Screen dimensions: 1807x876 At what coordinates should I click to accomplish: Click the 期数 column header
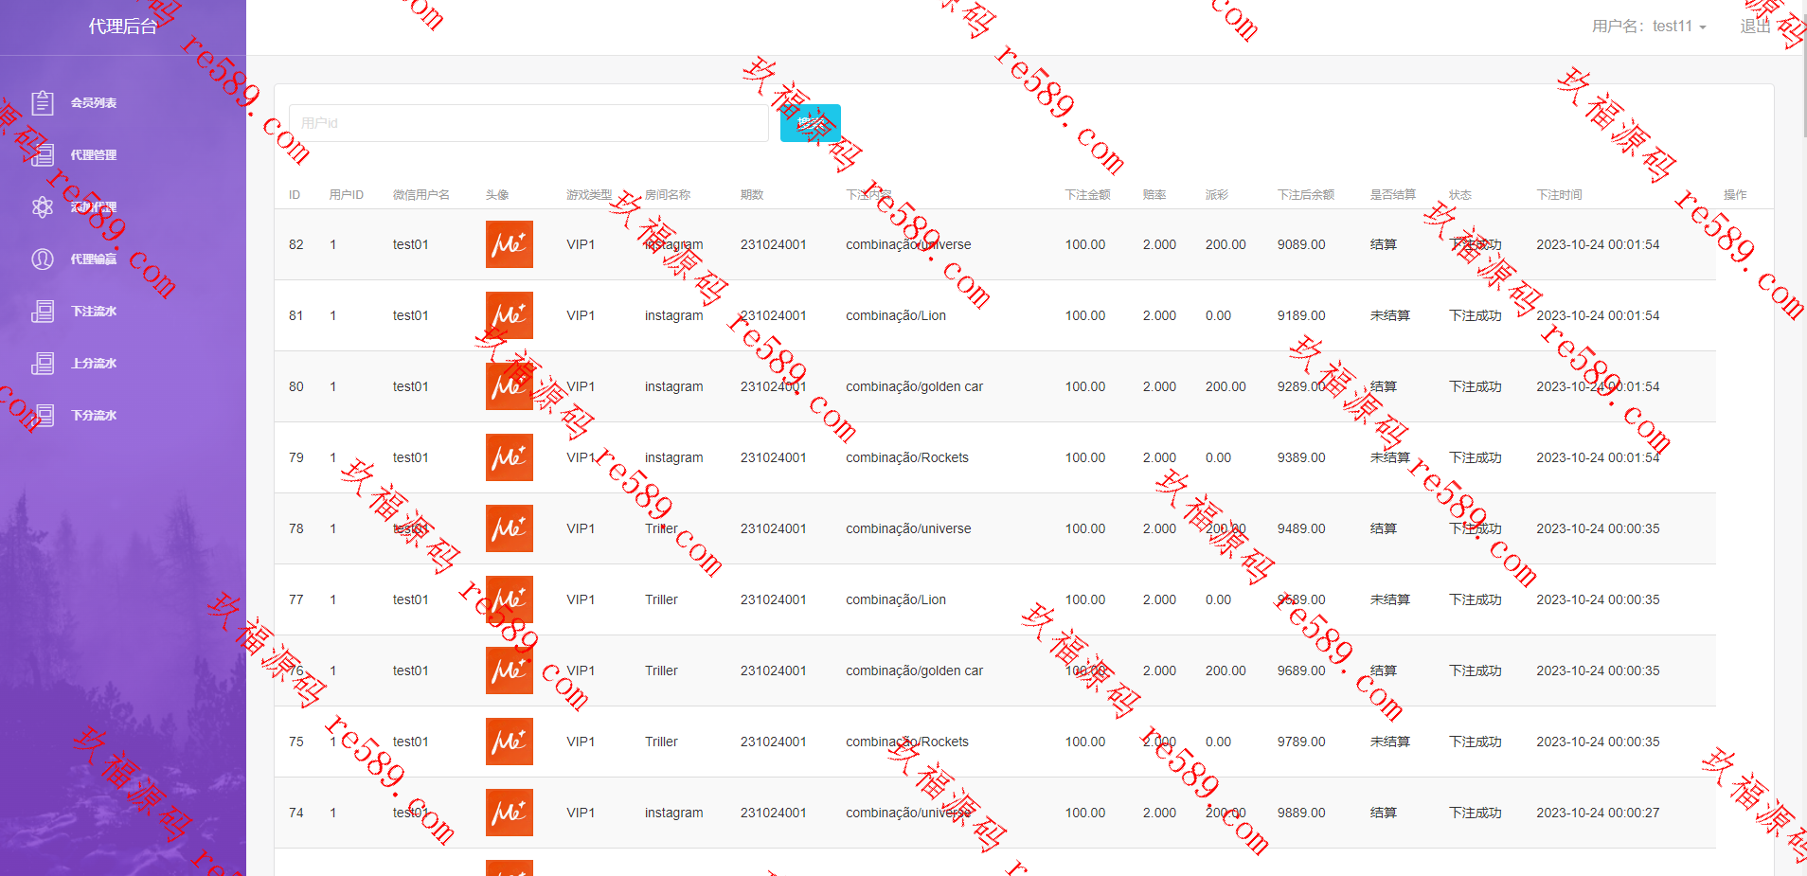(752, 195)
